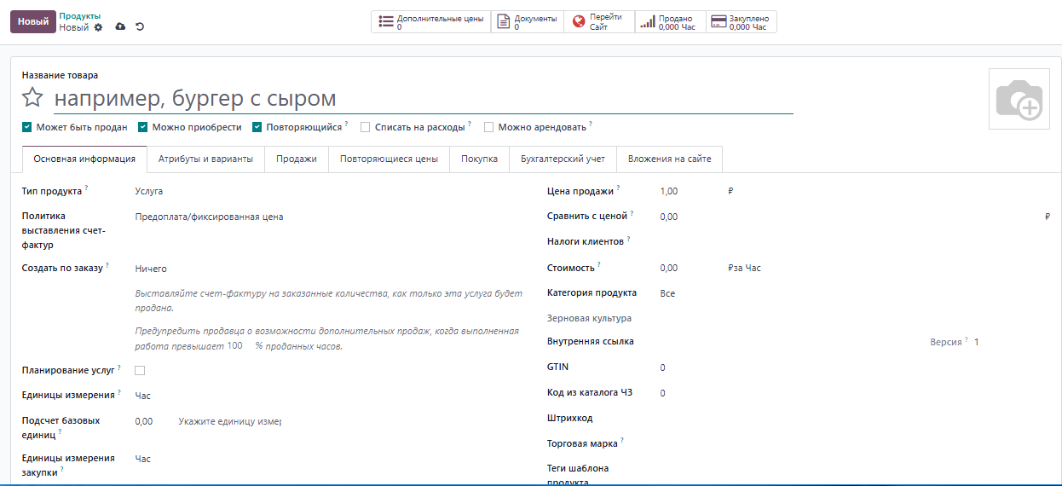Viewport: 1062px width, 486px height.
Task: Click the Штрихкод input field
Action: (855, 419)
